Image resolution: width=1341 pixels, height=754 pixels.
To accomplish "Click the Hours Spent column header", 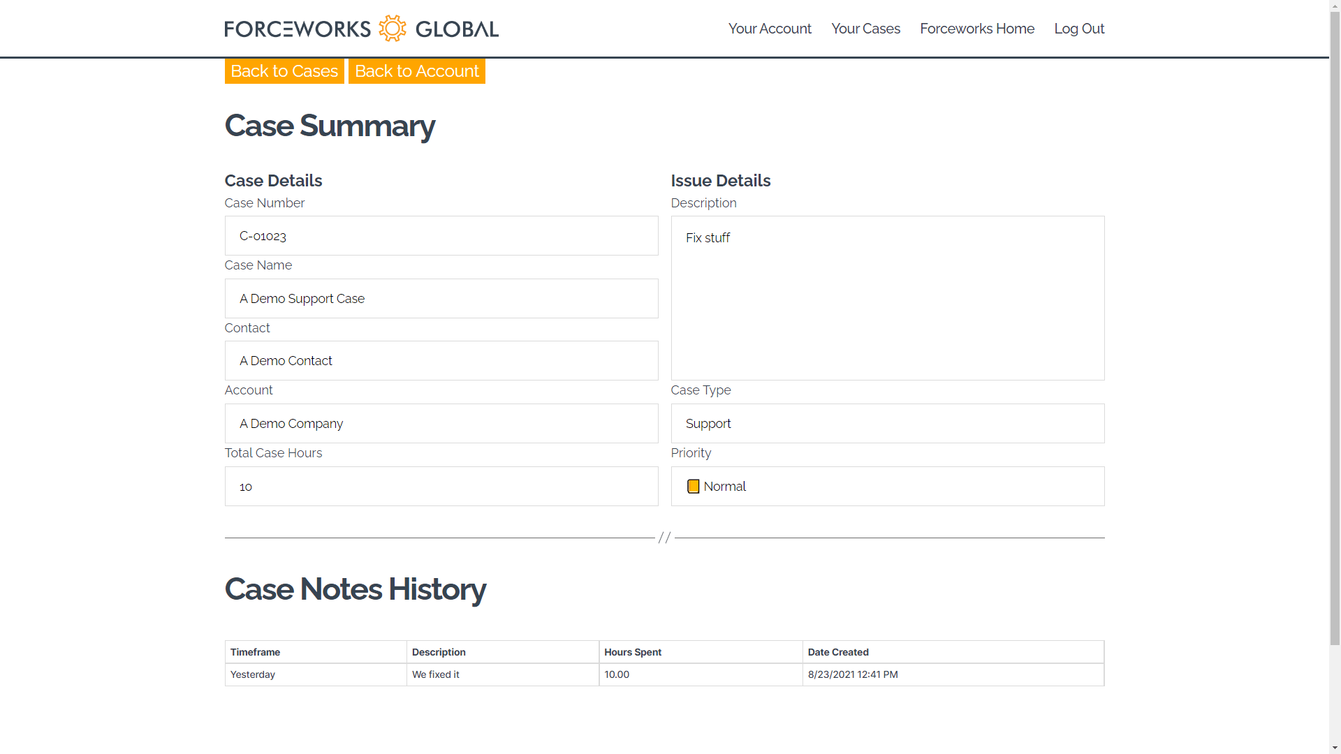I will [x=633, y=652].
